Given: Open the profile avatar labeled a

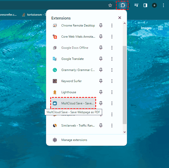Looking at the screenshot, I should [x=154, y=5].
